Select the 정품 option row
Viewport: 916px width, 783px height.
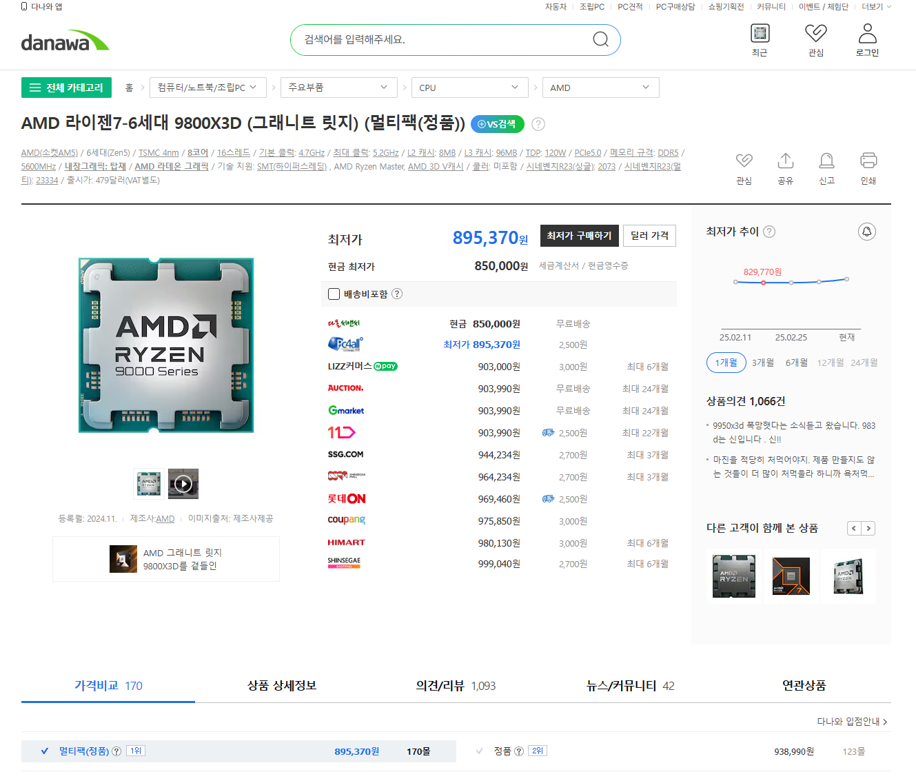pyautogui.click(x=673, y=751)
